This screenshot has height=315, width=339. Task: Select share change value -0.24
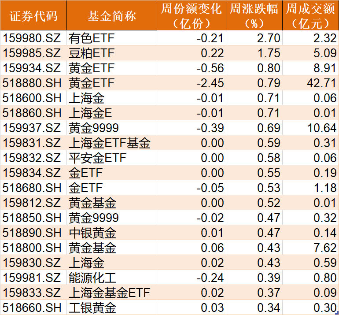click(210, 278)
